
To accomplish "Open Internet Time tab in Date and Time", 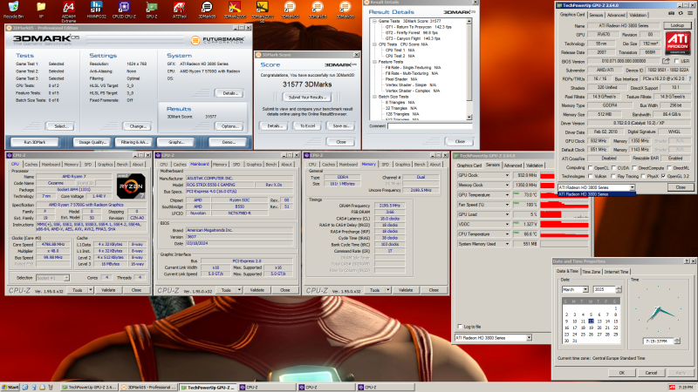I will click(616, 272).
